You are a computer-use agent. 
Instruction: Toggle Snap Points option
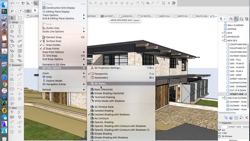63,49
